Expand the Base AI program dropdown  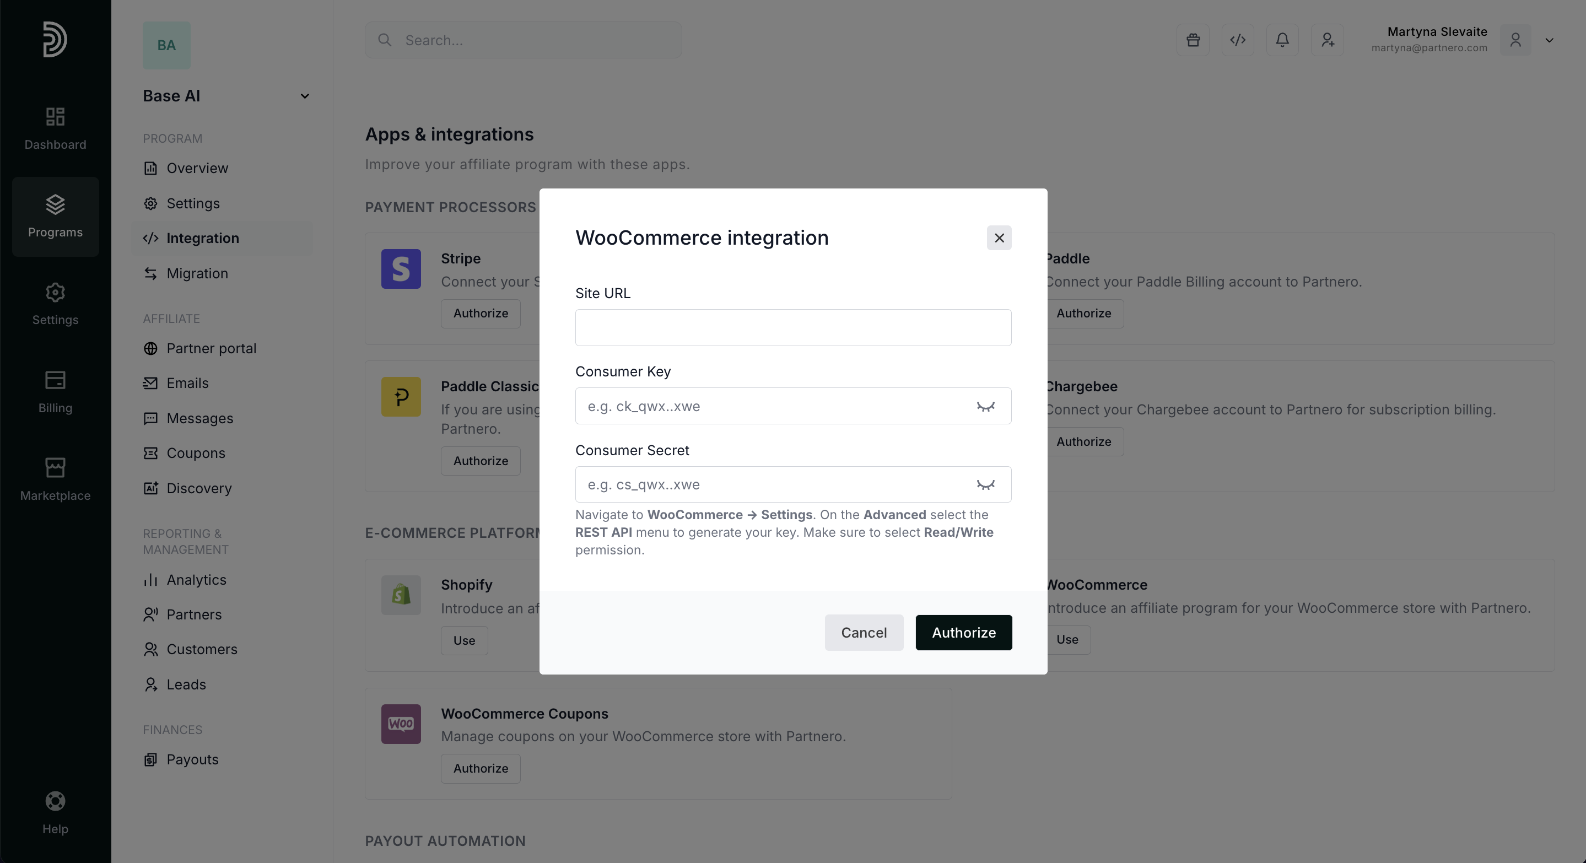[x=304, y=96]
